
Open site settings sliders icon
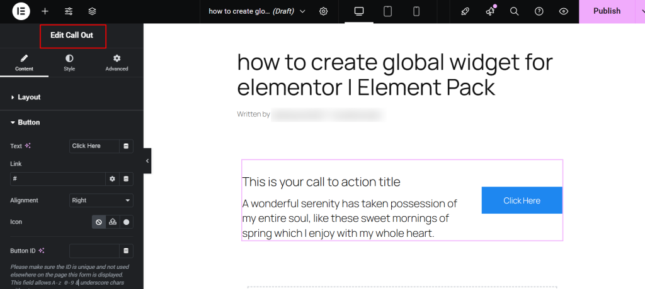coord(69,11)
